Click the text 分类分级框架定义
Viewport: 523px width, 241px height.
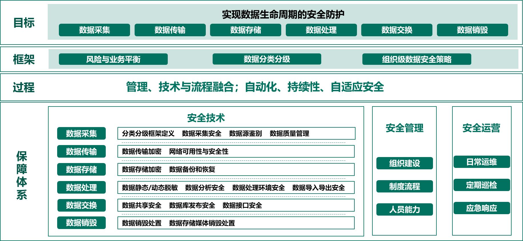click(148, 133)
